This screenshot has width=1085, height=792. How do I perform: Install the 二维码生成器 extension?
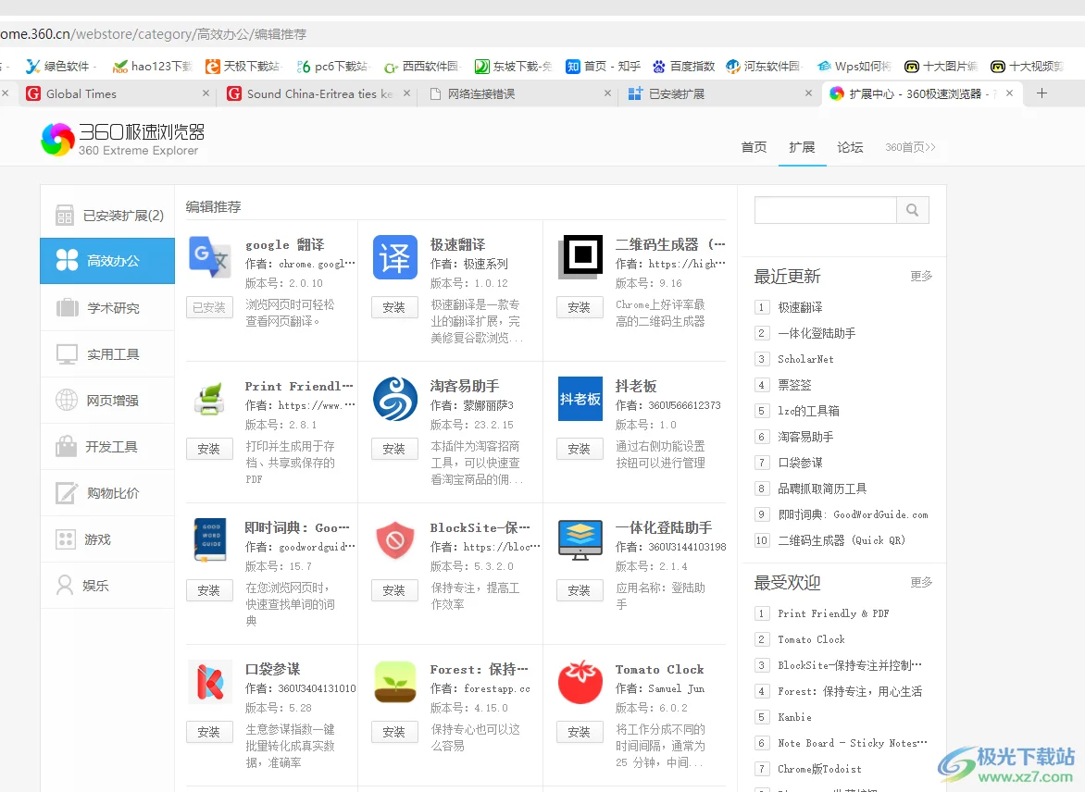click(580, 307)
